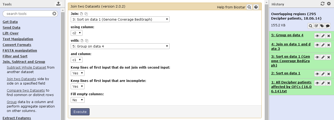The height and width of the screenshot is (120, 334).
Task: Edit history tags with the tag icon
Action: pos(322,26)
